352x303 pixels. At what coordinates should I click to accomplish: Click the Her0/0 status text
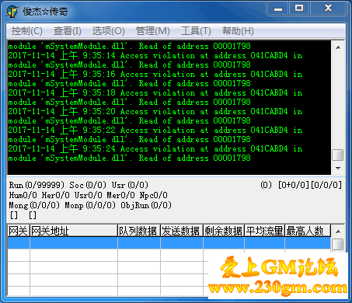[56, 195]
